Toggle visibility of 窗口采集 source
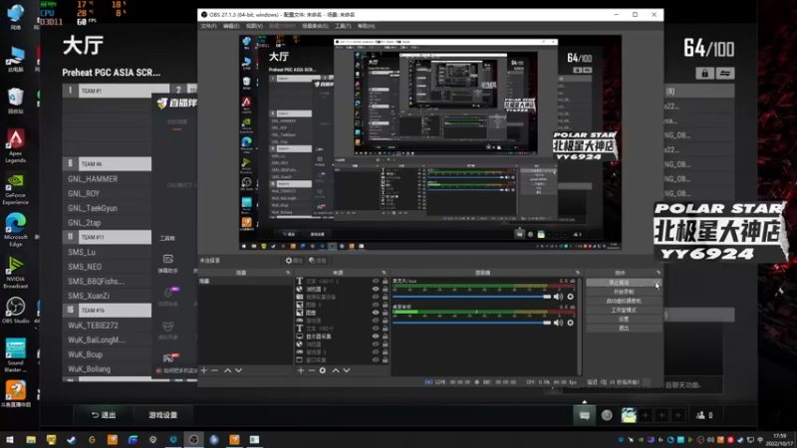The height and width of the screenshot is (448, 797). [376, 359]
